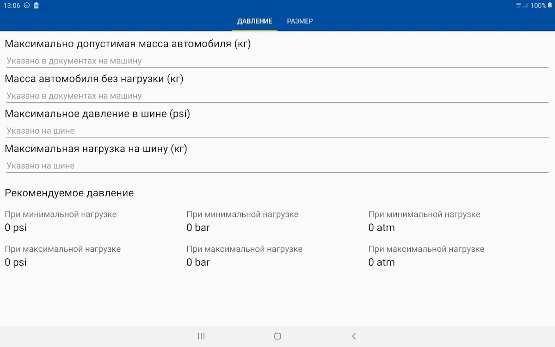Tap the do-not-disturb status bar icon
This screenshot has width=555, height=347.
click(x=27, y=6)
